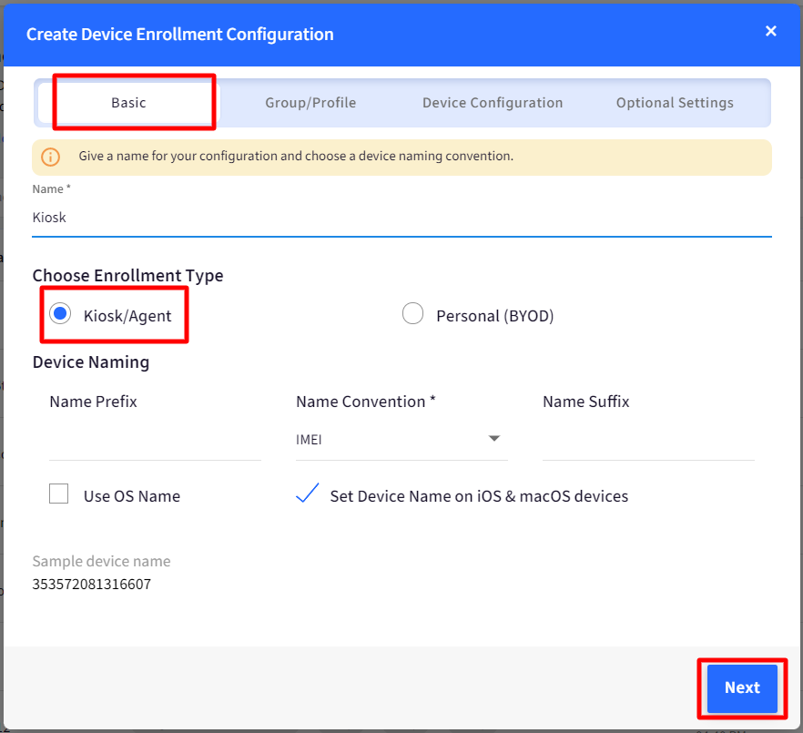Viewport: 803px width, 733px height.
Task: Open the Name Convention IMEI dropdown
Action: pos(401,440)
